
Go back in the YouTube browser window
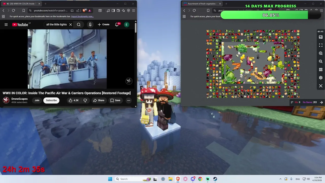point(3,10)
